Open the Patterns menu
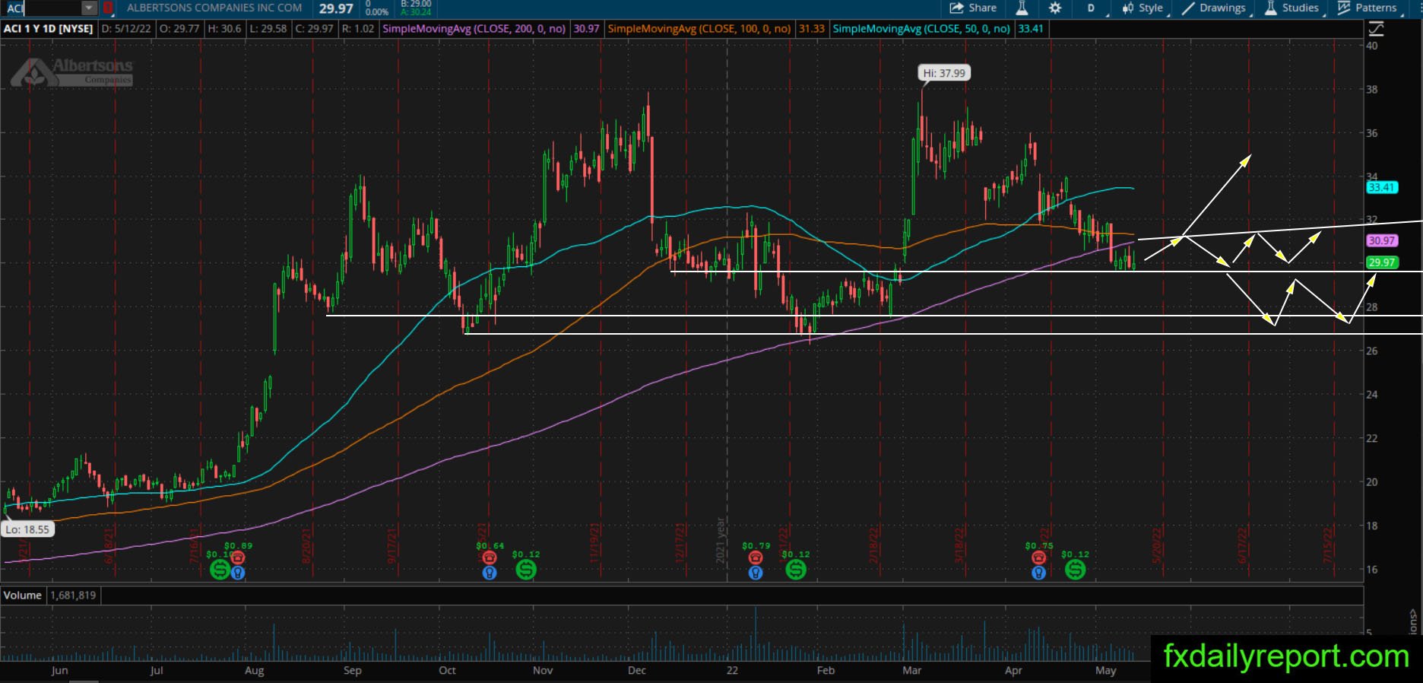This screenshot has height=683, width=1423. 1370,8
